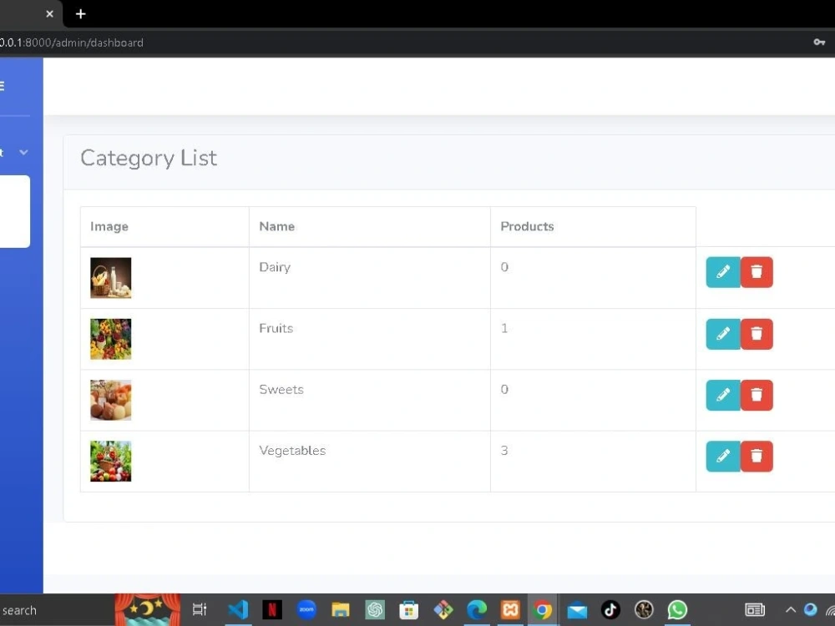The width and height of the screenshot is (835, 626).
Task: View the Fruits category image thumbnail
Action: click(x=110, y=339)
